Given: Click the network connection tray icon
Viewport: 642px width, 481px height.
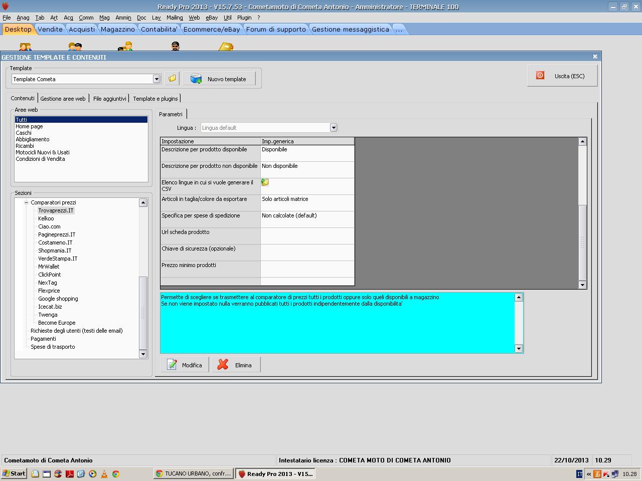Looking at the screenshot, I should [x=614, y=473].
